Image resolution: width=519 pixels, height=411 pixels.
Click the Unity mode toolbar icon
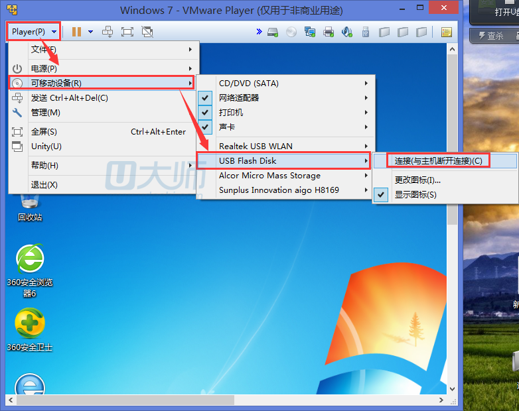point(147,32)
